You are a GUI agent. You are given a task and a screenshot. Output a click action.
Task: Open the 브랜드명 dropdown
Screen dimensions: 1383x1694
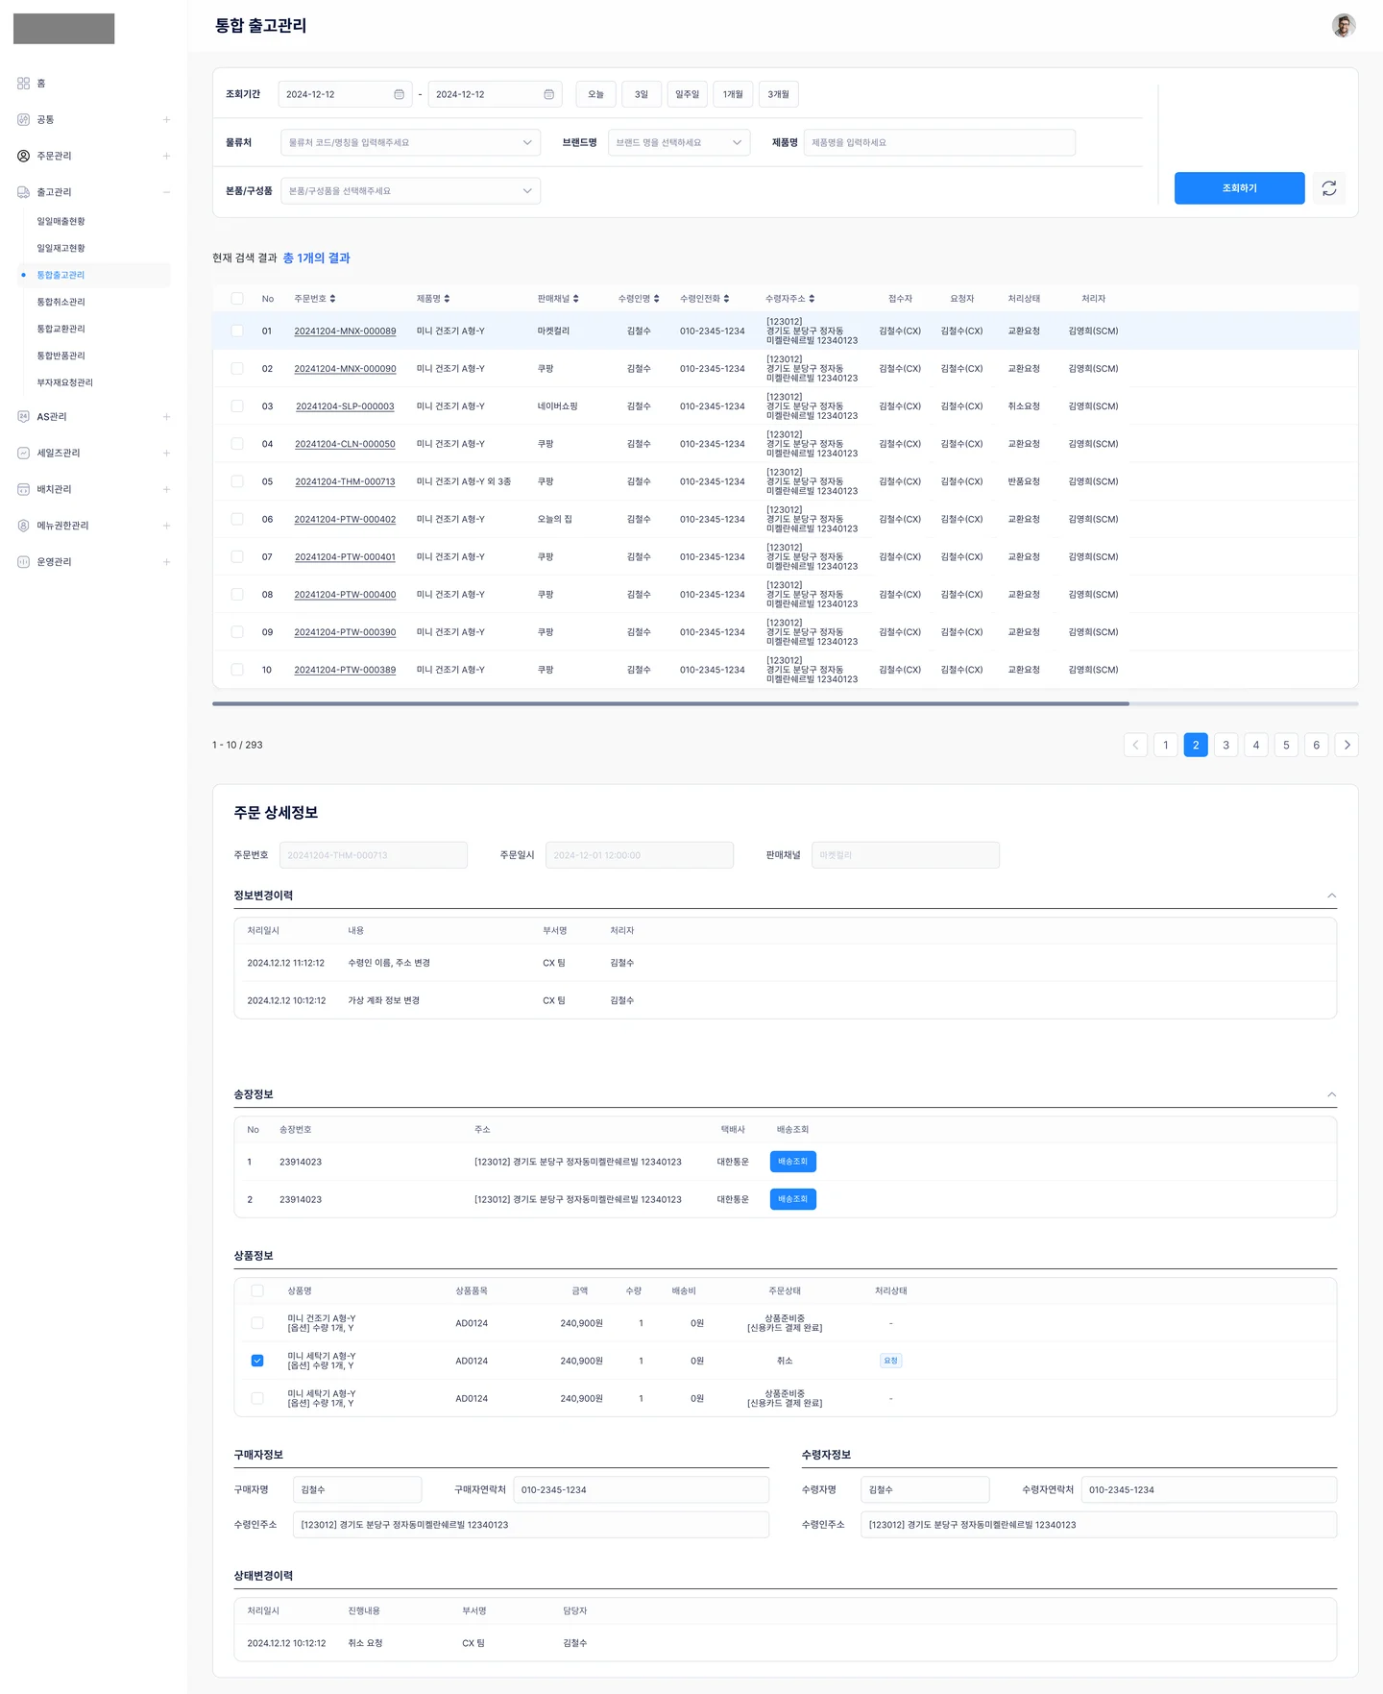pos(679,142)
